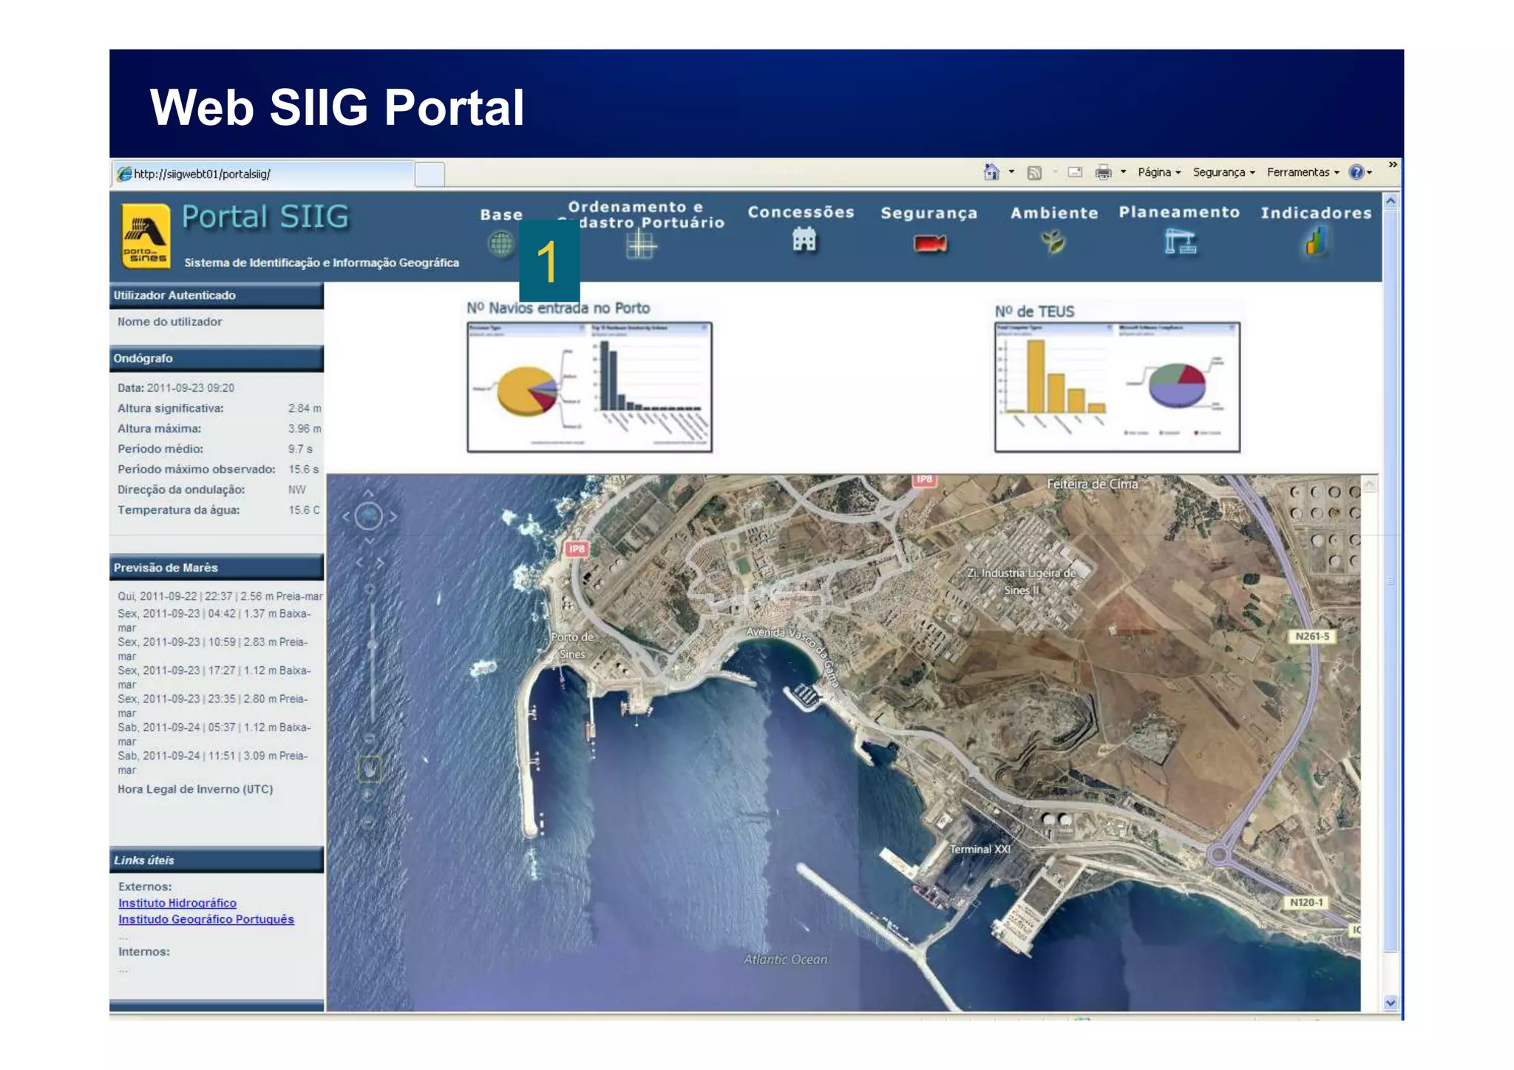Click the 'Nome do utilizador' text
The height and width of the screenshot is (1070, 1514).
click(169, 322)
